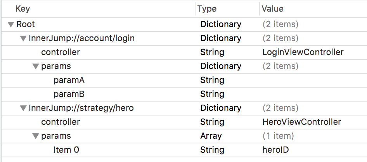Collapse the InnerJump://account/login triangle
Screen dimensions: 367x162
point(23,38)
